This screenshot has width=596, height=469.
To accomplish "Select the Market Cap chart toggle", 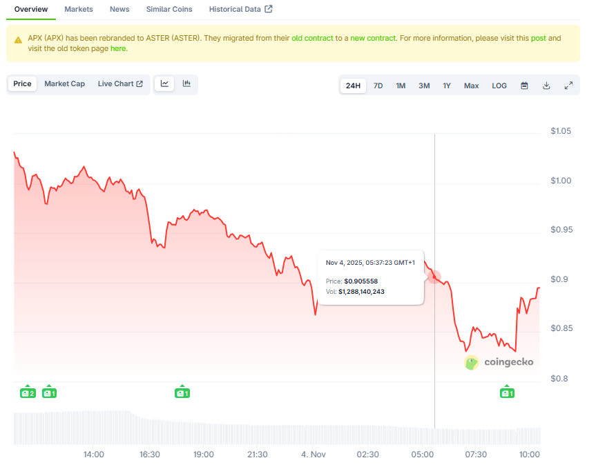I will [x=64, y=84].
